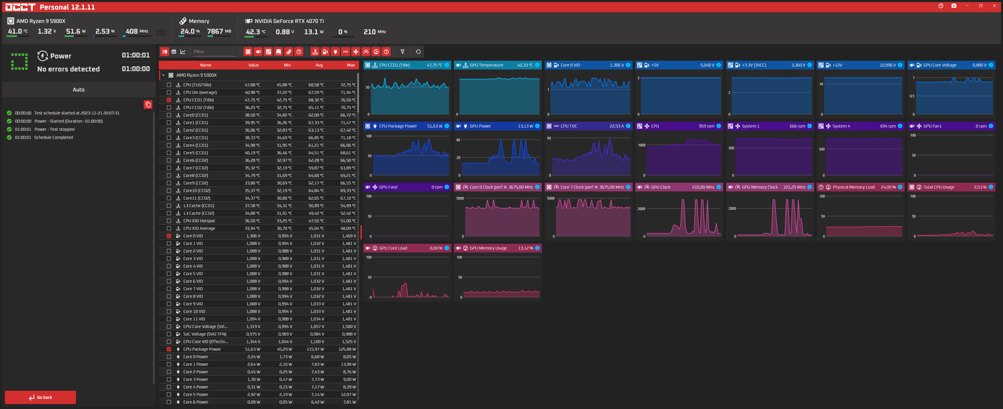Reset sensor min/max statistics
Viewport: 1003px width, 409px height.
pos(418,51)
